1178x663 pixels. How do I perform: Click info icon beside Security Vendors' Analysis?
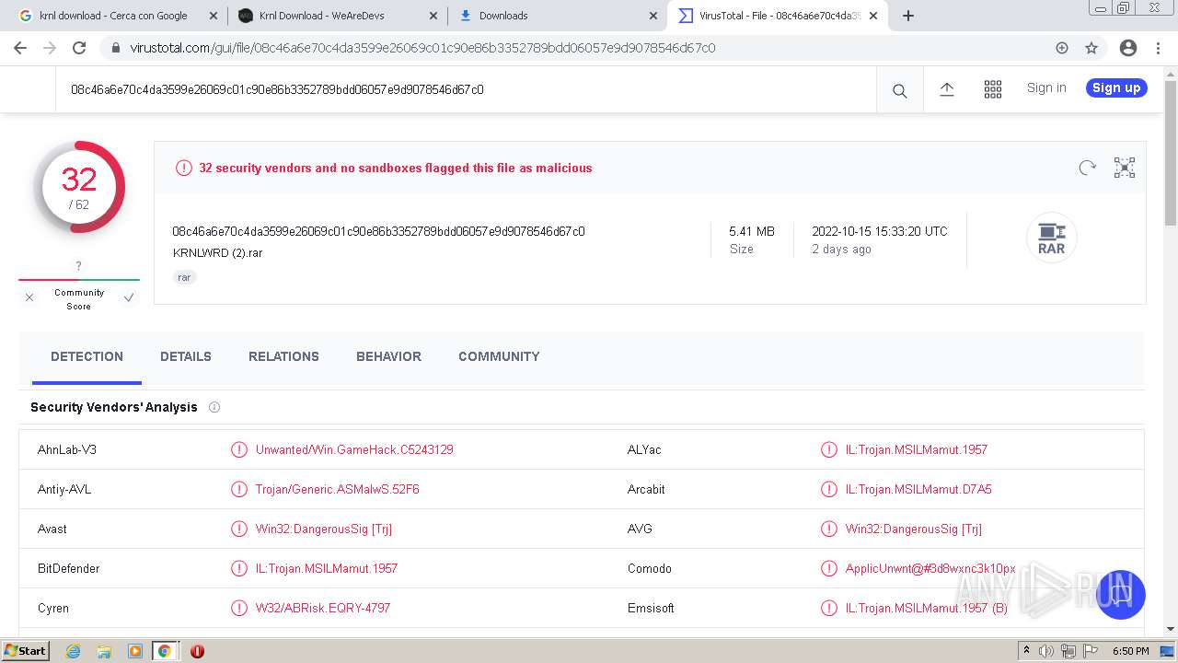click(x=214, y=407)
